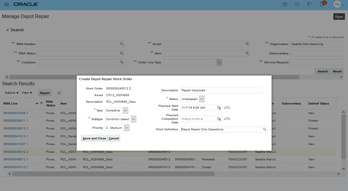The image size is (348, 191).
Task: Open RMA line SR0000039012.1 link
Action: [x=16, y=129]
